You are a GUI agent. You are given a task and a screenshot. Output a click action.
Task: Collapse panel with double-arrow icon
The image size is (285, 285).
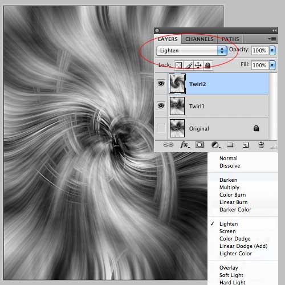pos(274,30)
